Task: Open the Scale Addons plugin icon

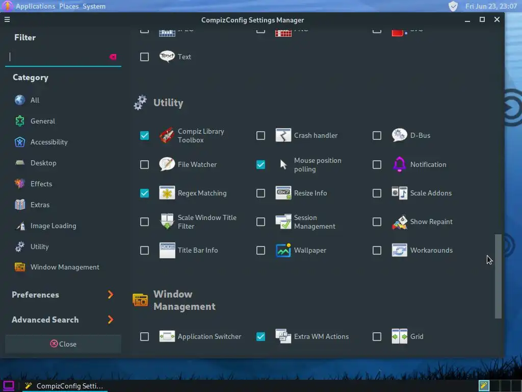Action: click(x=399, y=193)
